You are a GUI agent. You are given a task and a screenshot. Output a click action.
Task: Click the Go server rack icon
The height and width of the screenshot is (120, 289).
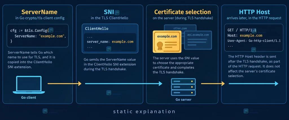tap(183, 87)
